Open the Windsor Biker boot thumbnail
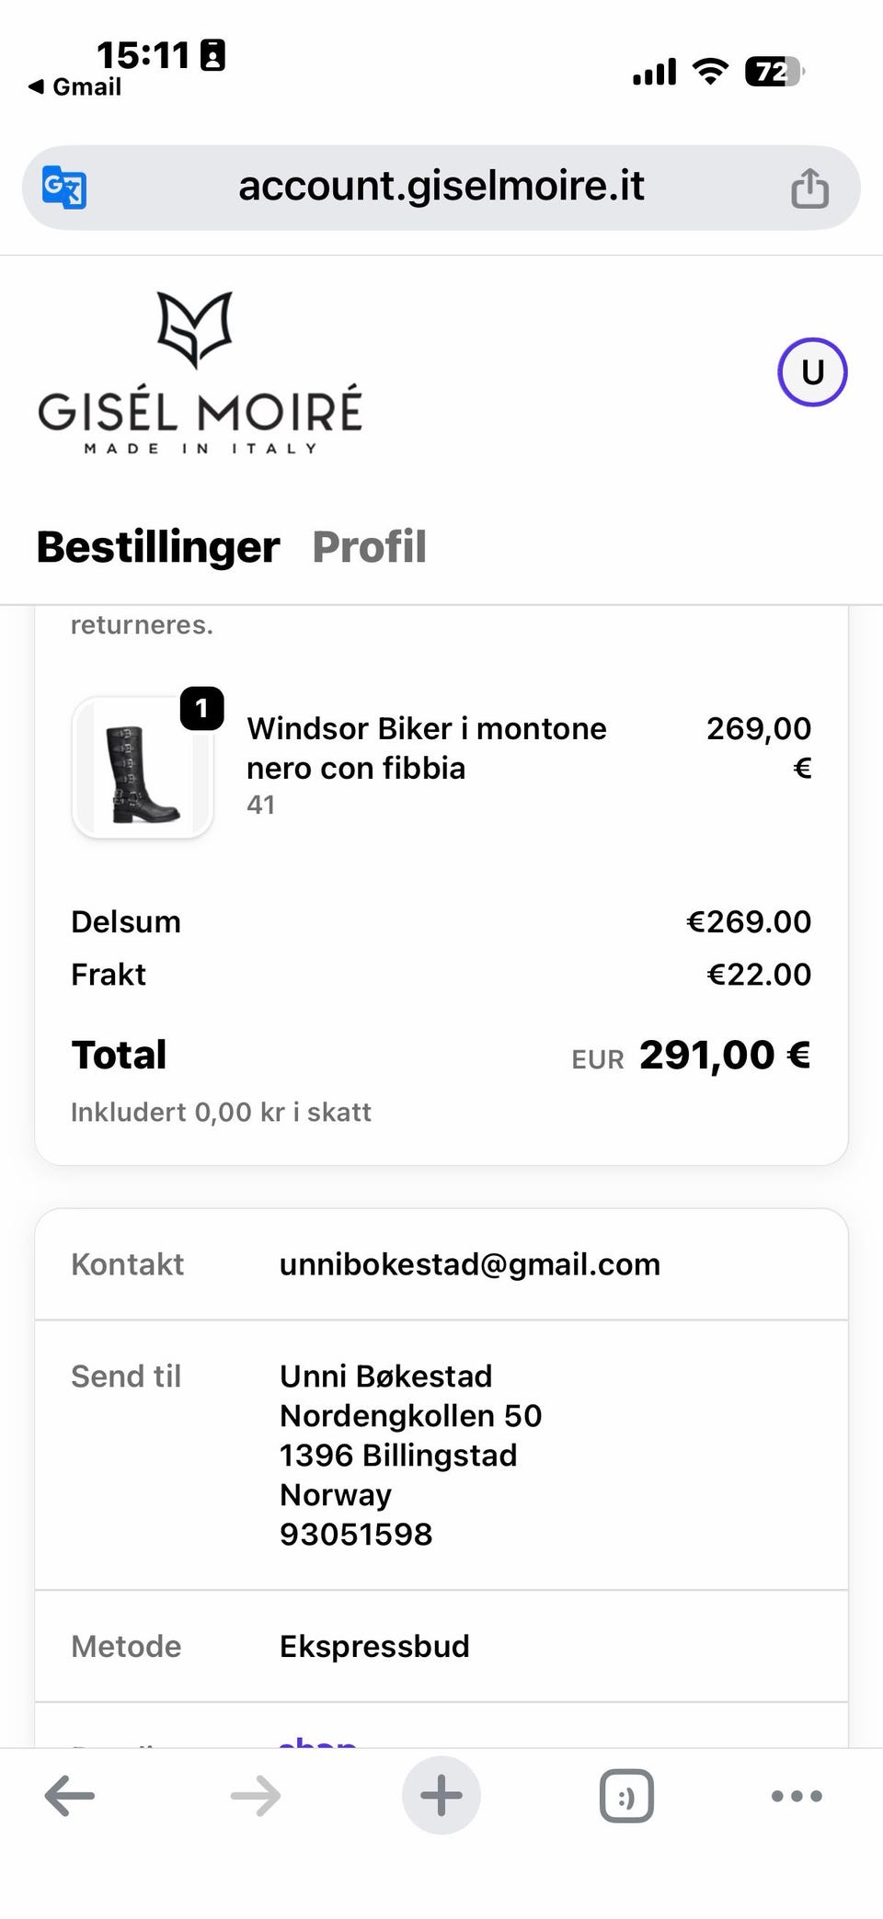 [143, 767]
